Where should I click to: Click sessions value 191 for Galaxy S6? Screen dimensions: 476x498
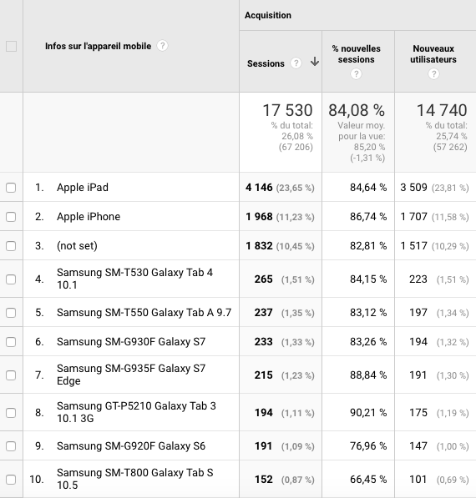point(263,446)
